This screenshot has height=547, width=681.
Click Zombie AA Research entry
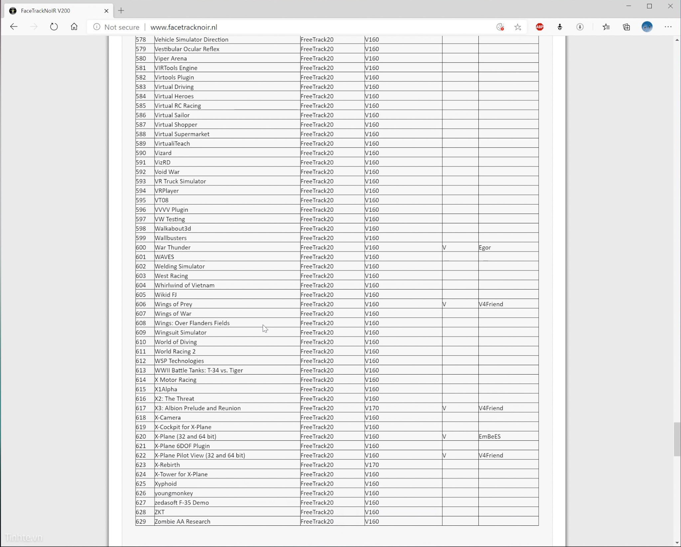pyautogui.click(x=183, y=522)
